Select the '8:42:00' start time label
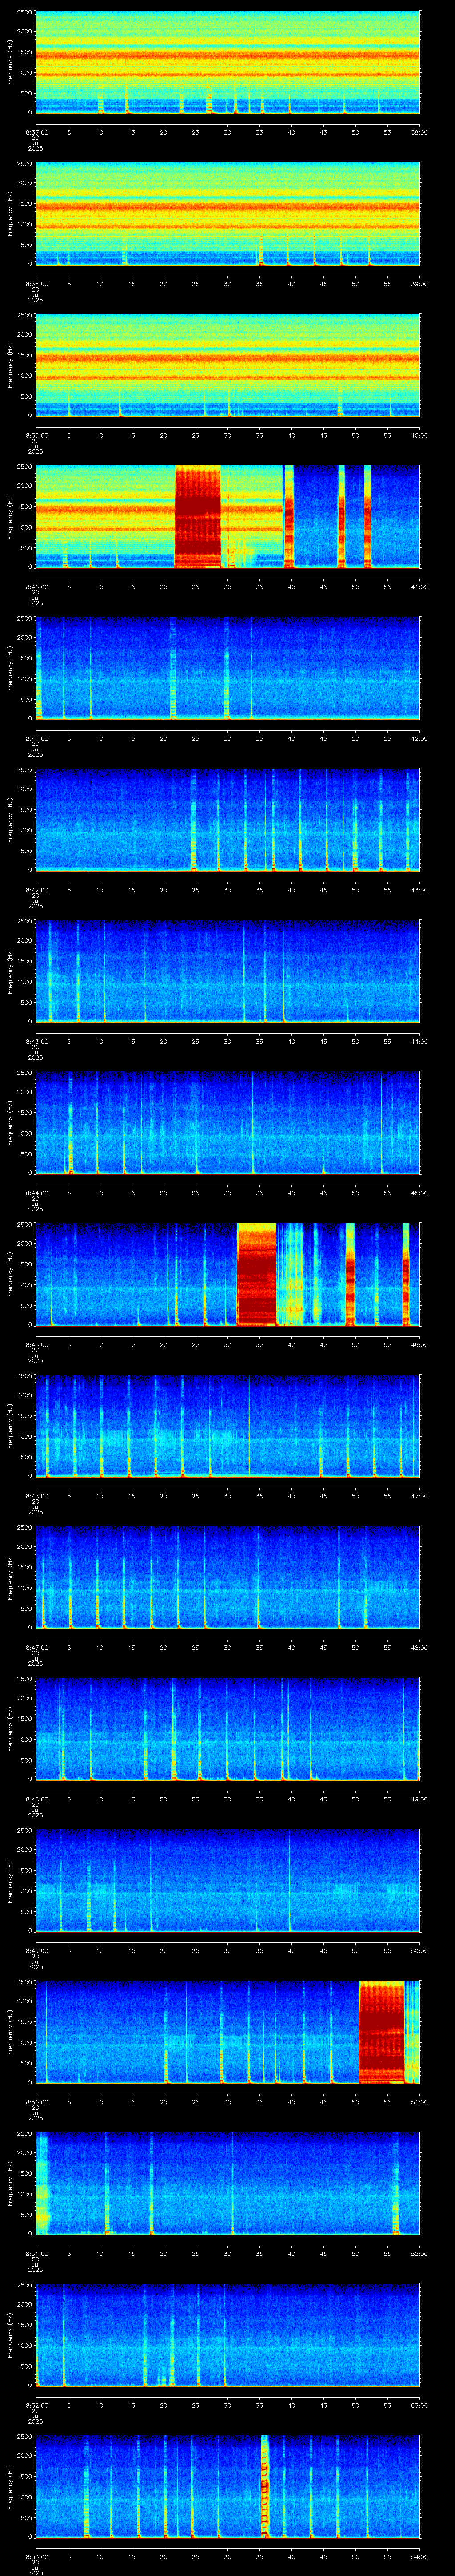The width and height of the screenshot is (455, 2576). (x=36, y=890)
